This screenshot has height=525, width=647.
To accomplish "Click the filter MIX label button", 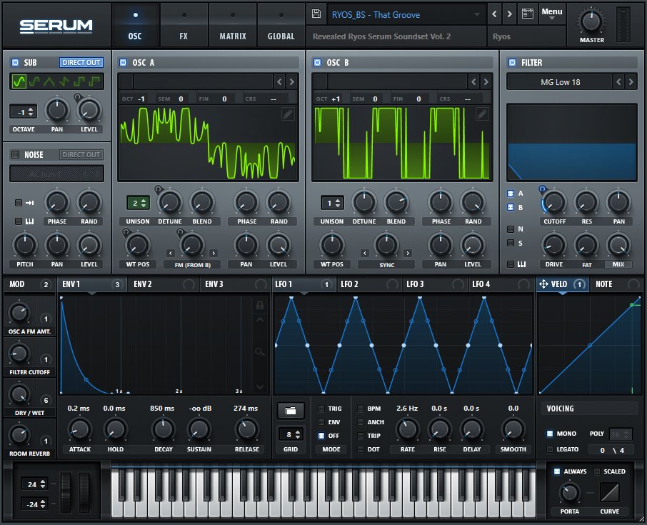I will (x=618, y=264).
